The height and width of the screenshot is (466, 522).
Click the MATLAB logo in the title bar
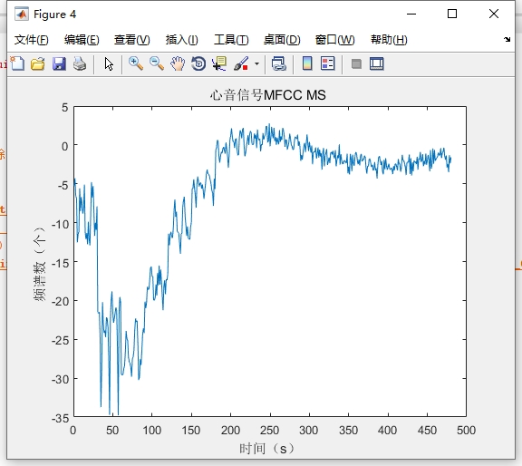click(22, 14)
